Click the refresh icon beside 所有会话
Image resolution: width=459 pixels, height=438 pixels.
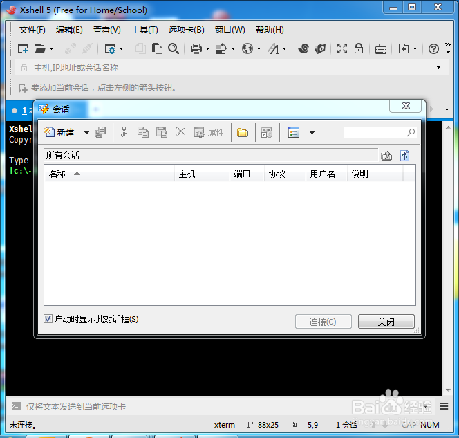click(404, 156)
